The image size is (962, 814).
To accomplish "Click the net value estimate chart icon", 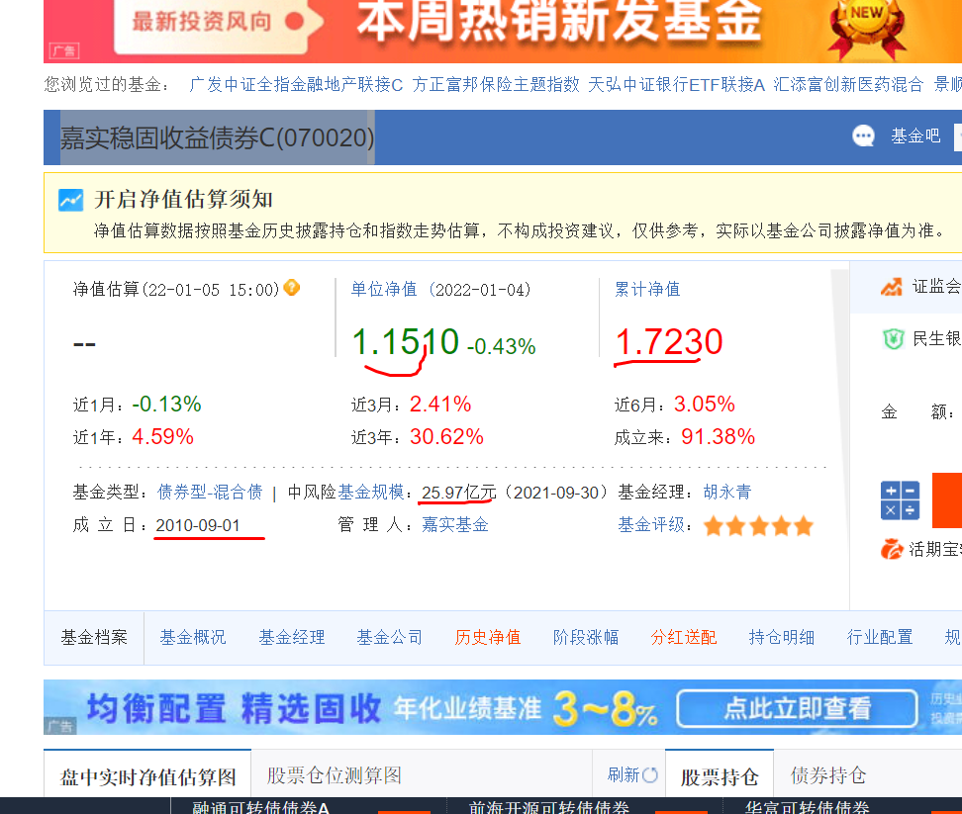I will point(70,200).
